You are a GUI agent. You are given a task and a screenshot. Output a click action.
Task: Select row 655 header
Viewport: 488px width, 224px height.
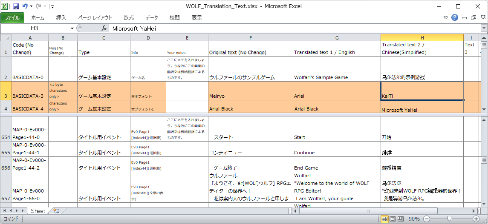[6, 149]
